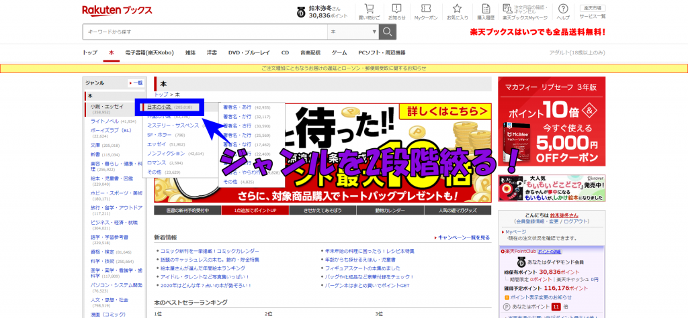Image resolution: width=688 pixels, height=318 pixels.
Task: Click the diamond member medal beside 鈴木弥冬
Action: pos(302,12)
